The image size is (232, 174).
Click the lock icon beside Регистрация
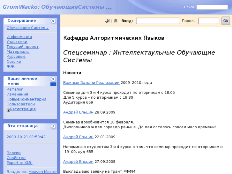[x=8, y=110]
